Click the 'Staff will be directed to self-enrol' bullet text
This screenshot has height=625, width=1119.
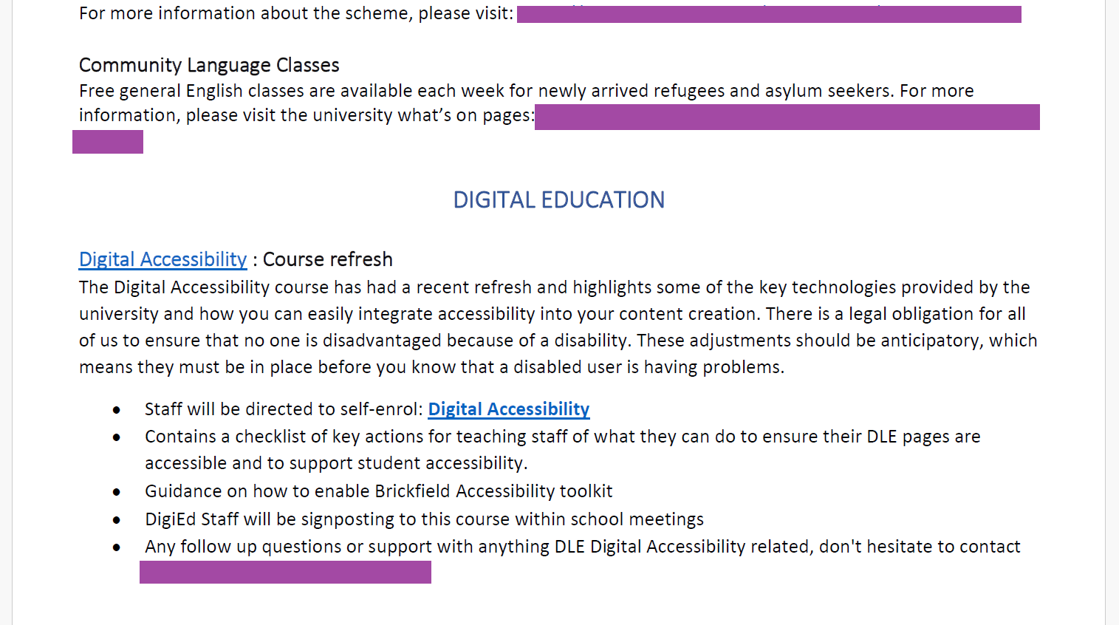click(284, 409)
